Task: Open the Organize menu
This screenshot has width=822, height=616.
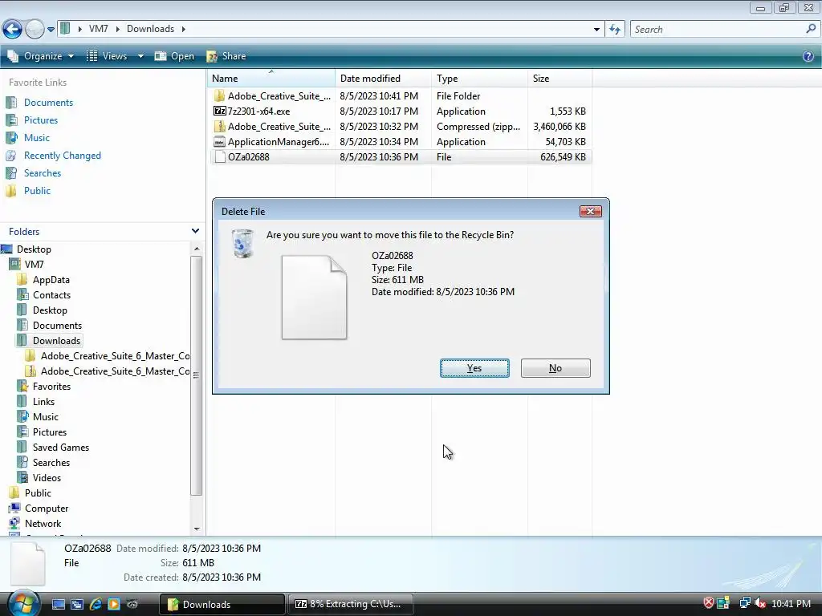Action: pos(40,56)
